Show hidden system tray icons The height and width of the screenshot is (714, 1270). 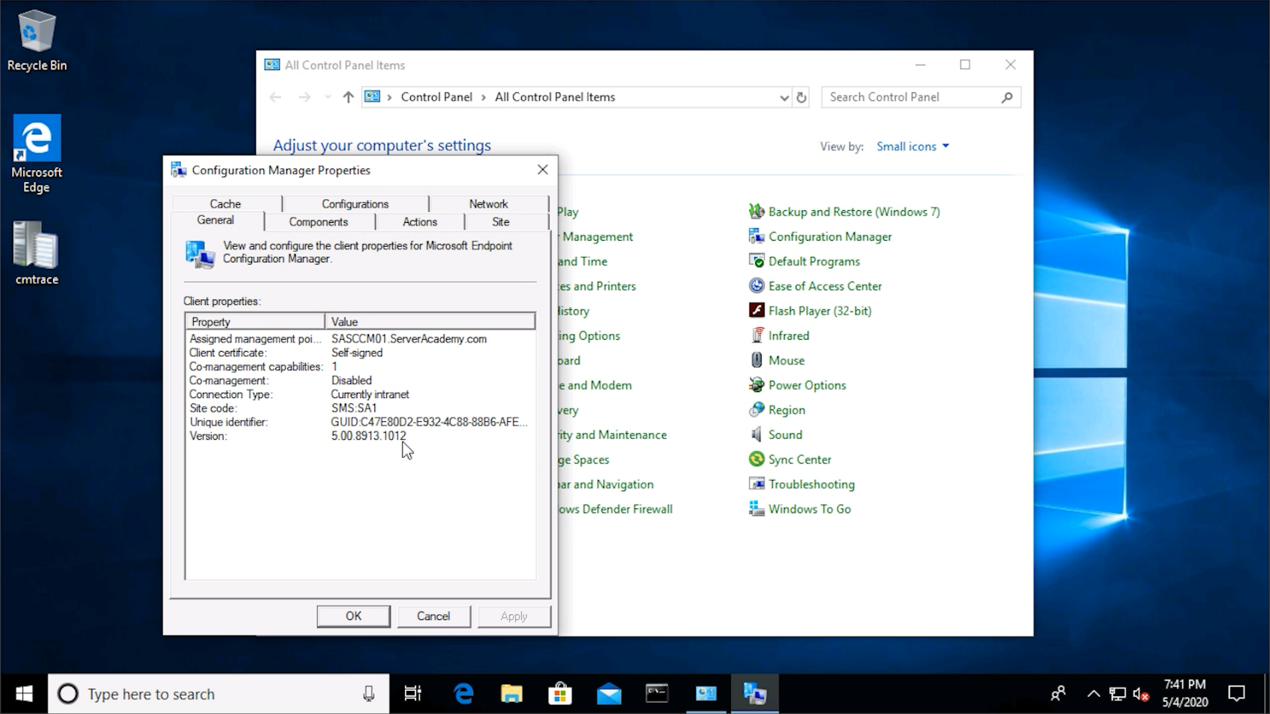tap(1093, 694)
